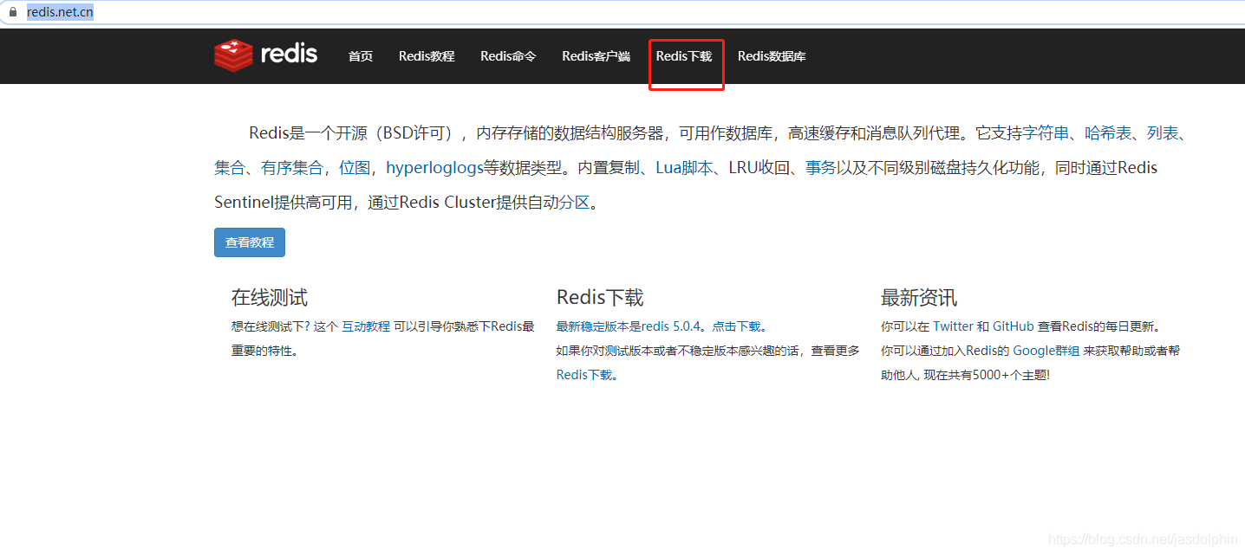Click the Redis logo in navbar
The width and height of the screenshot is (1245, 555).
pos(266,55)
